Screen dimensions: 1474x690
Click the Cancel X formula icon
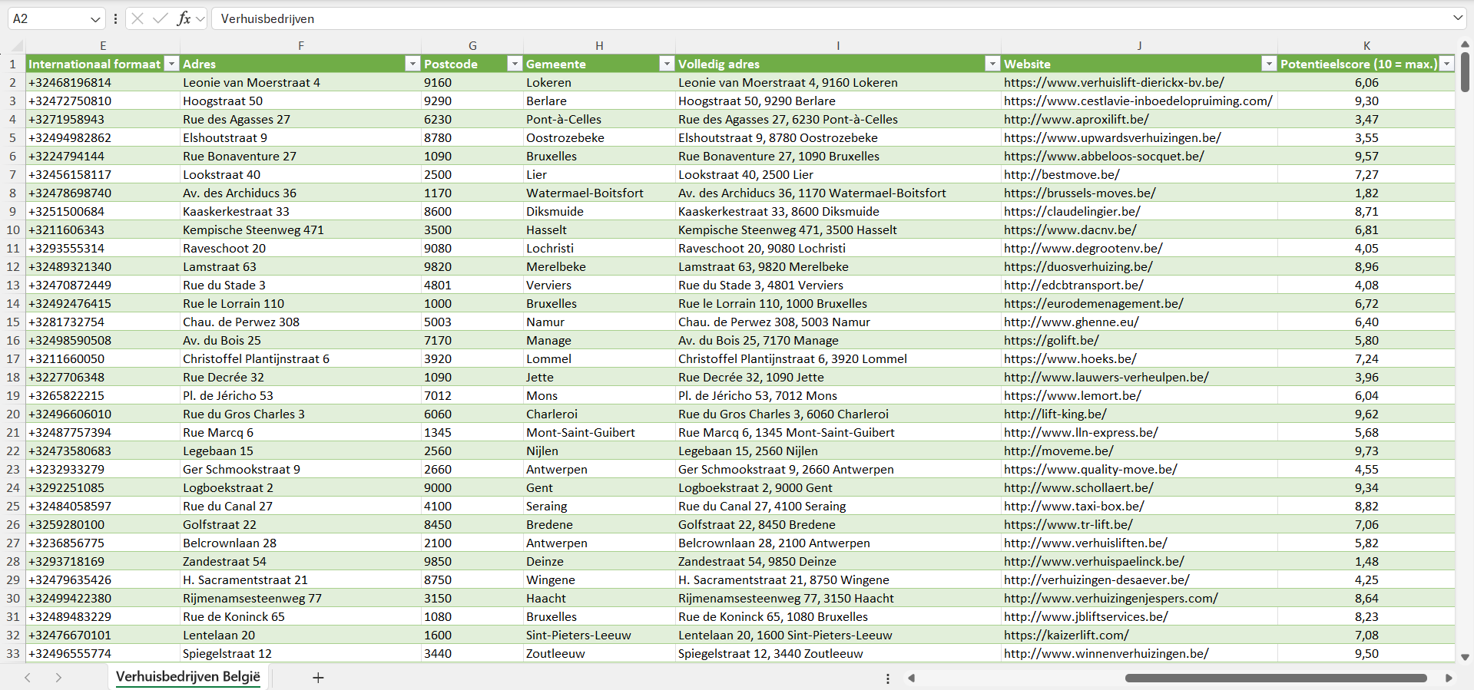(137, 18)
